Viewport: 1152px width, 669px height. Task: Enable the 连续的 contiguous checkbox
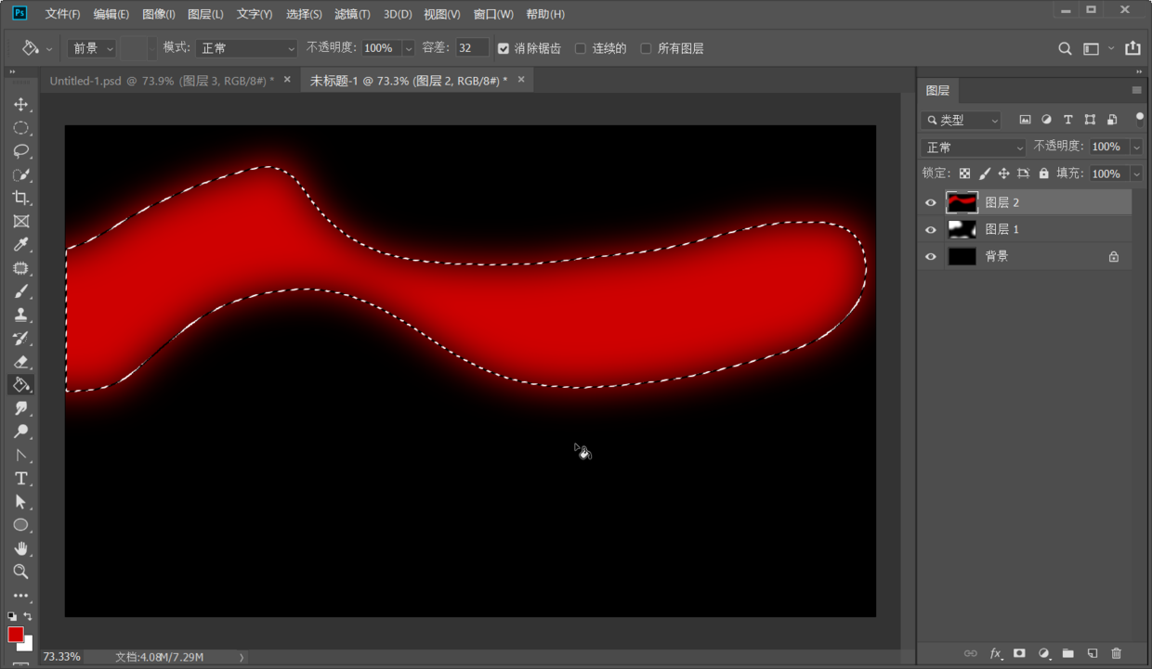click(x=581, y=47)
